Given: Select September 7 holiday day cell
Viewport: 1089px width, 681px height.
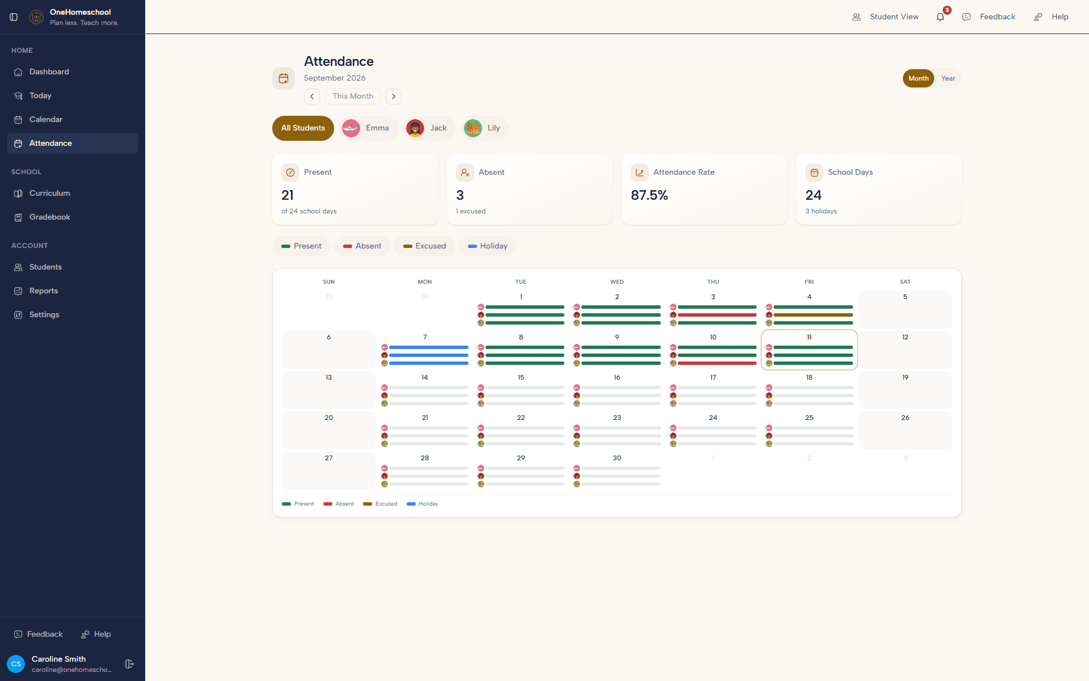Looking at the screenshot, I should [x=425, y=350].
